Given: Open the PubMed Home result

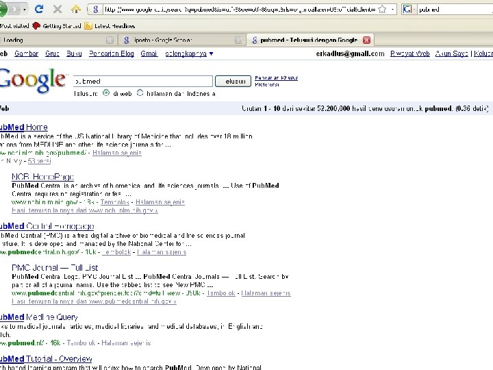Looking at the screenshot, I should pos(23,127).
